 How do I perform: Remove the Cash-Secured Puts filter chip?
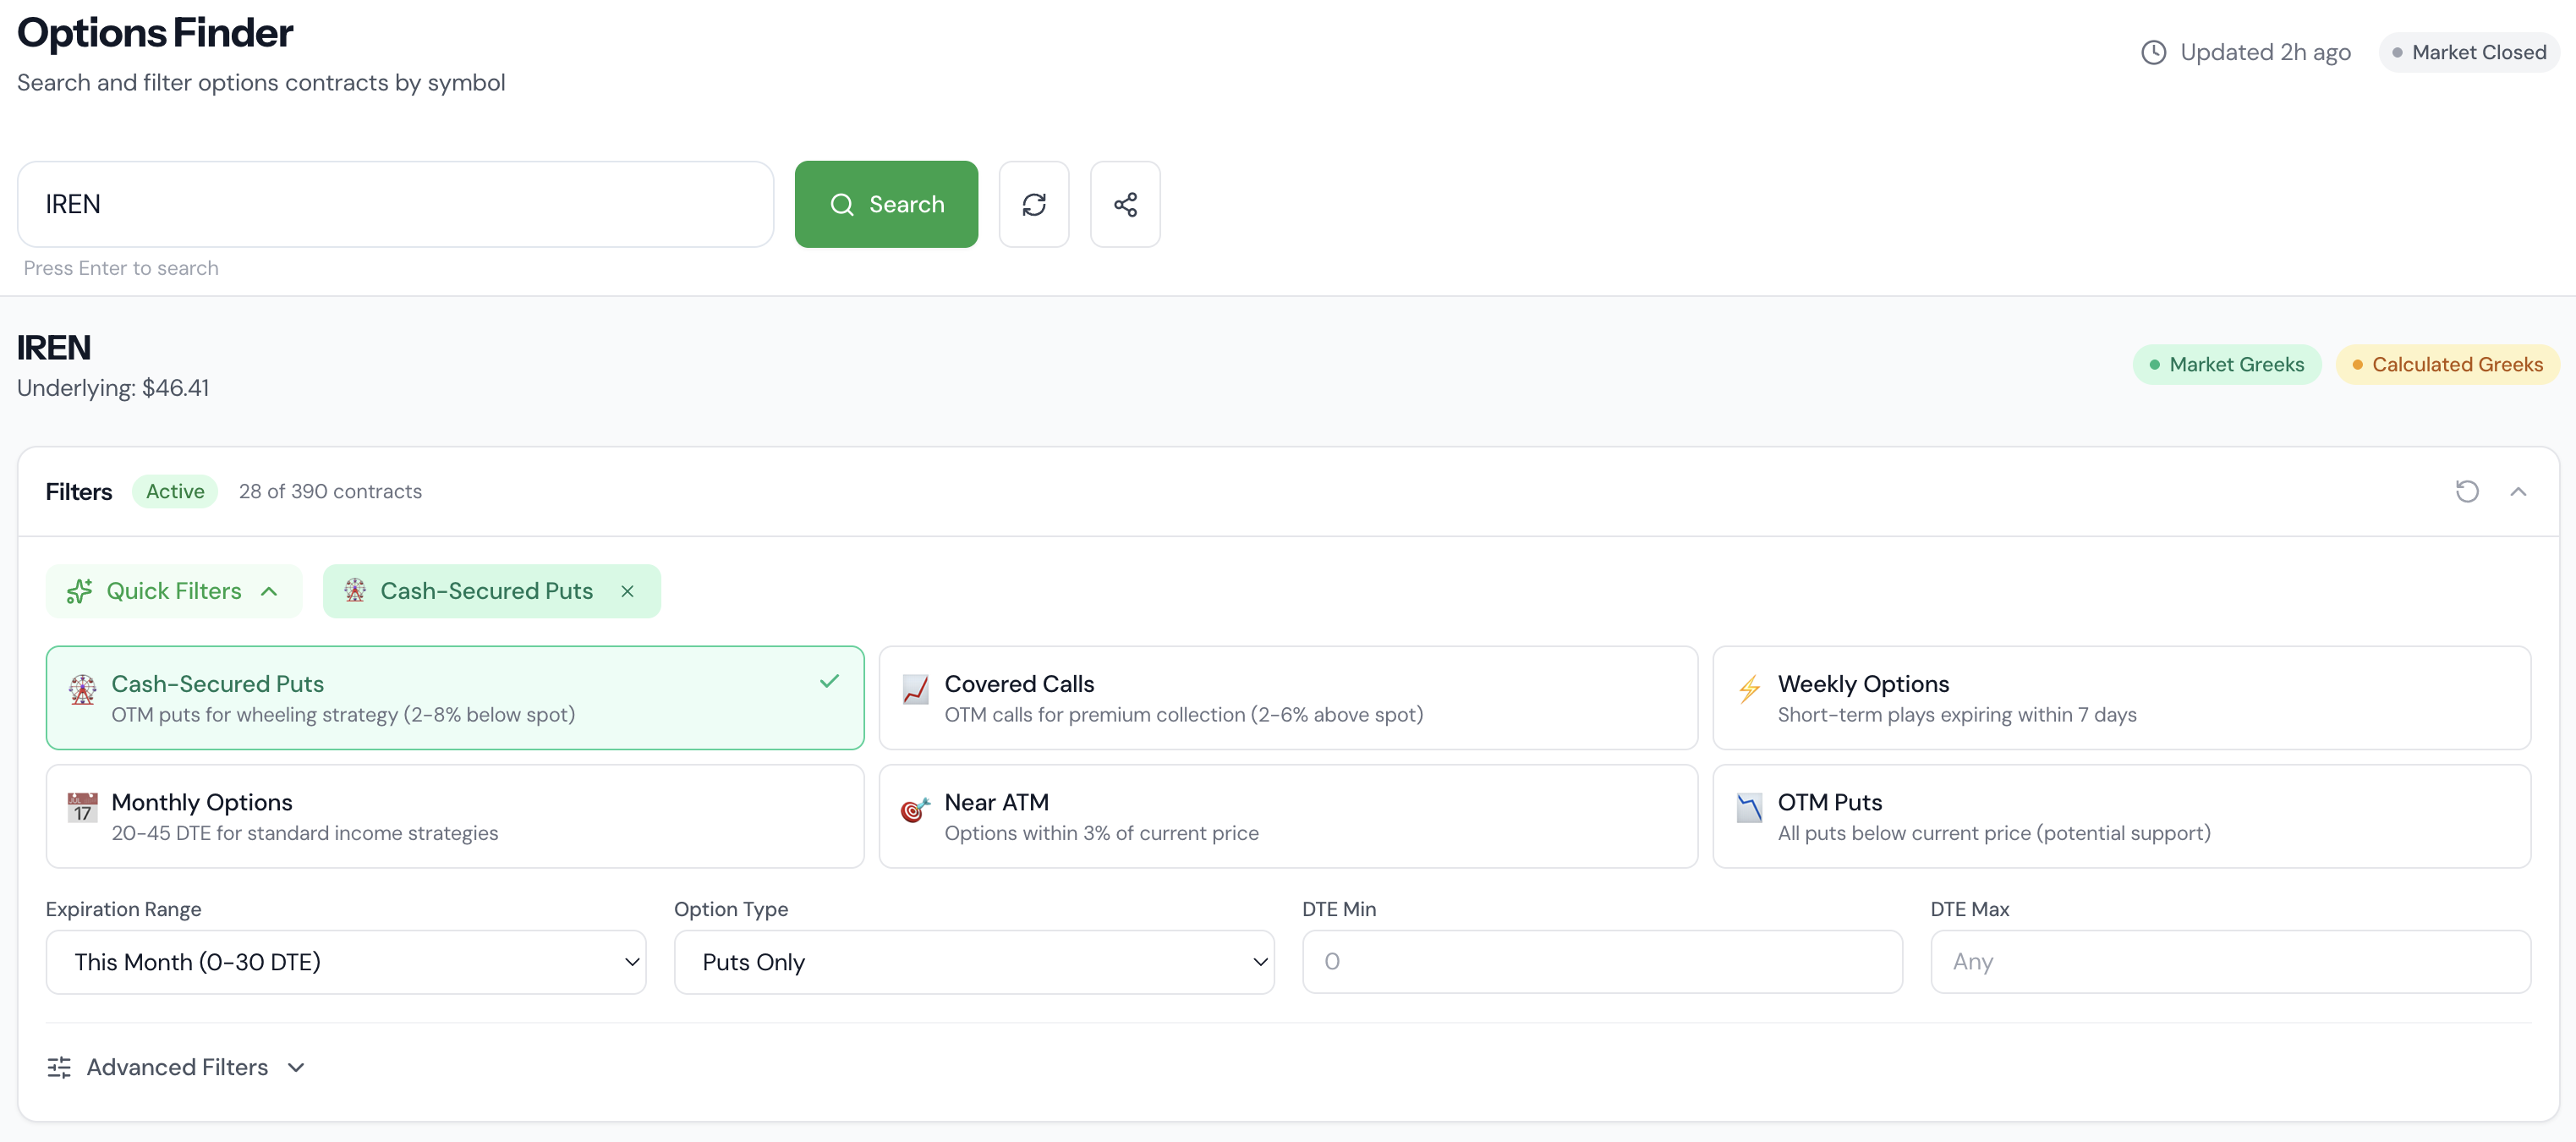tap(627, 590)
